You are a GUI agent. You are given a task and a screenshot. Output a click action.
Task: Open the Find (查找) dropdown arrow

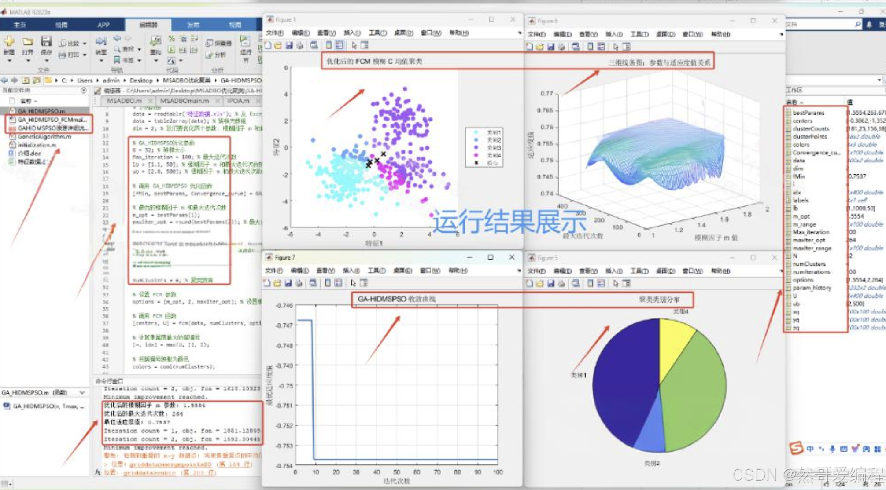click(x=139, y=49)
